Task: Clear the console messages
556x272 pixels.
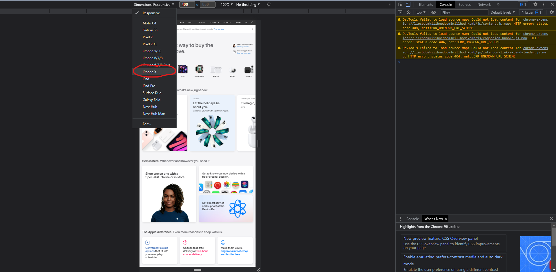Action: pos(408,12)
